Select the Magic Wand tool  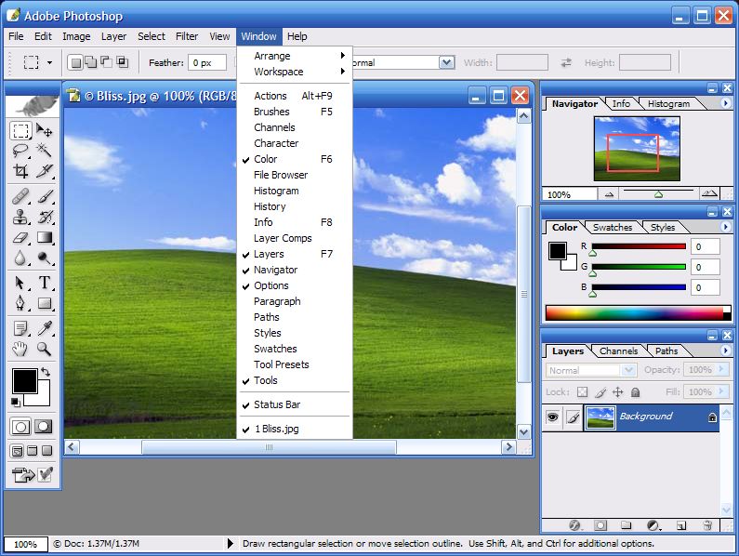click(x=45, y=151)
